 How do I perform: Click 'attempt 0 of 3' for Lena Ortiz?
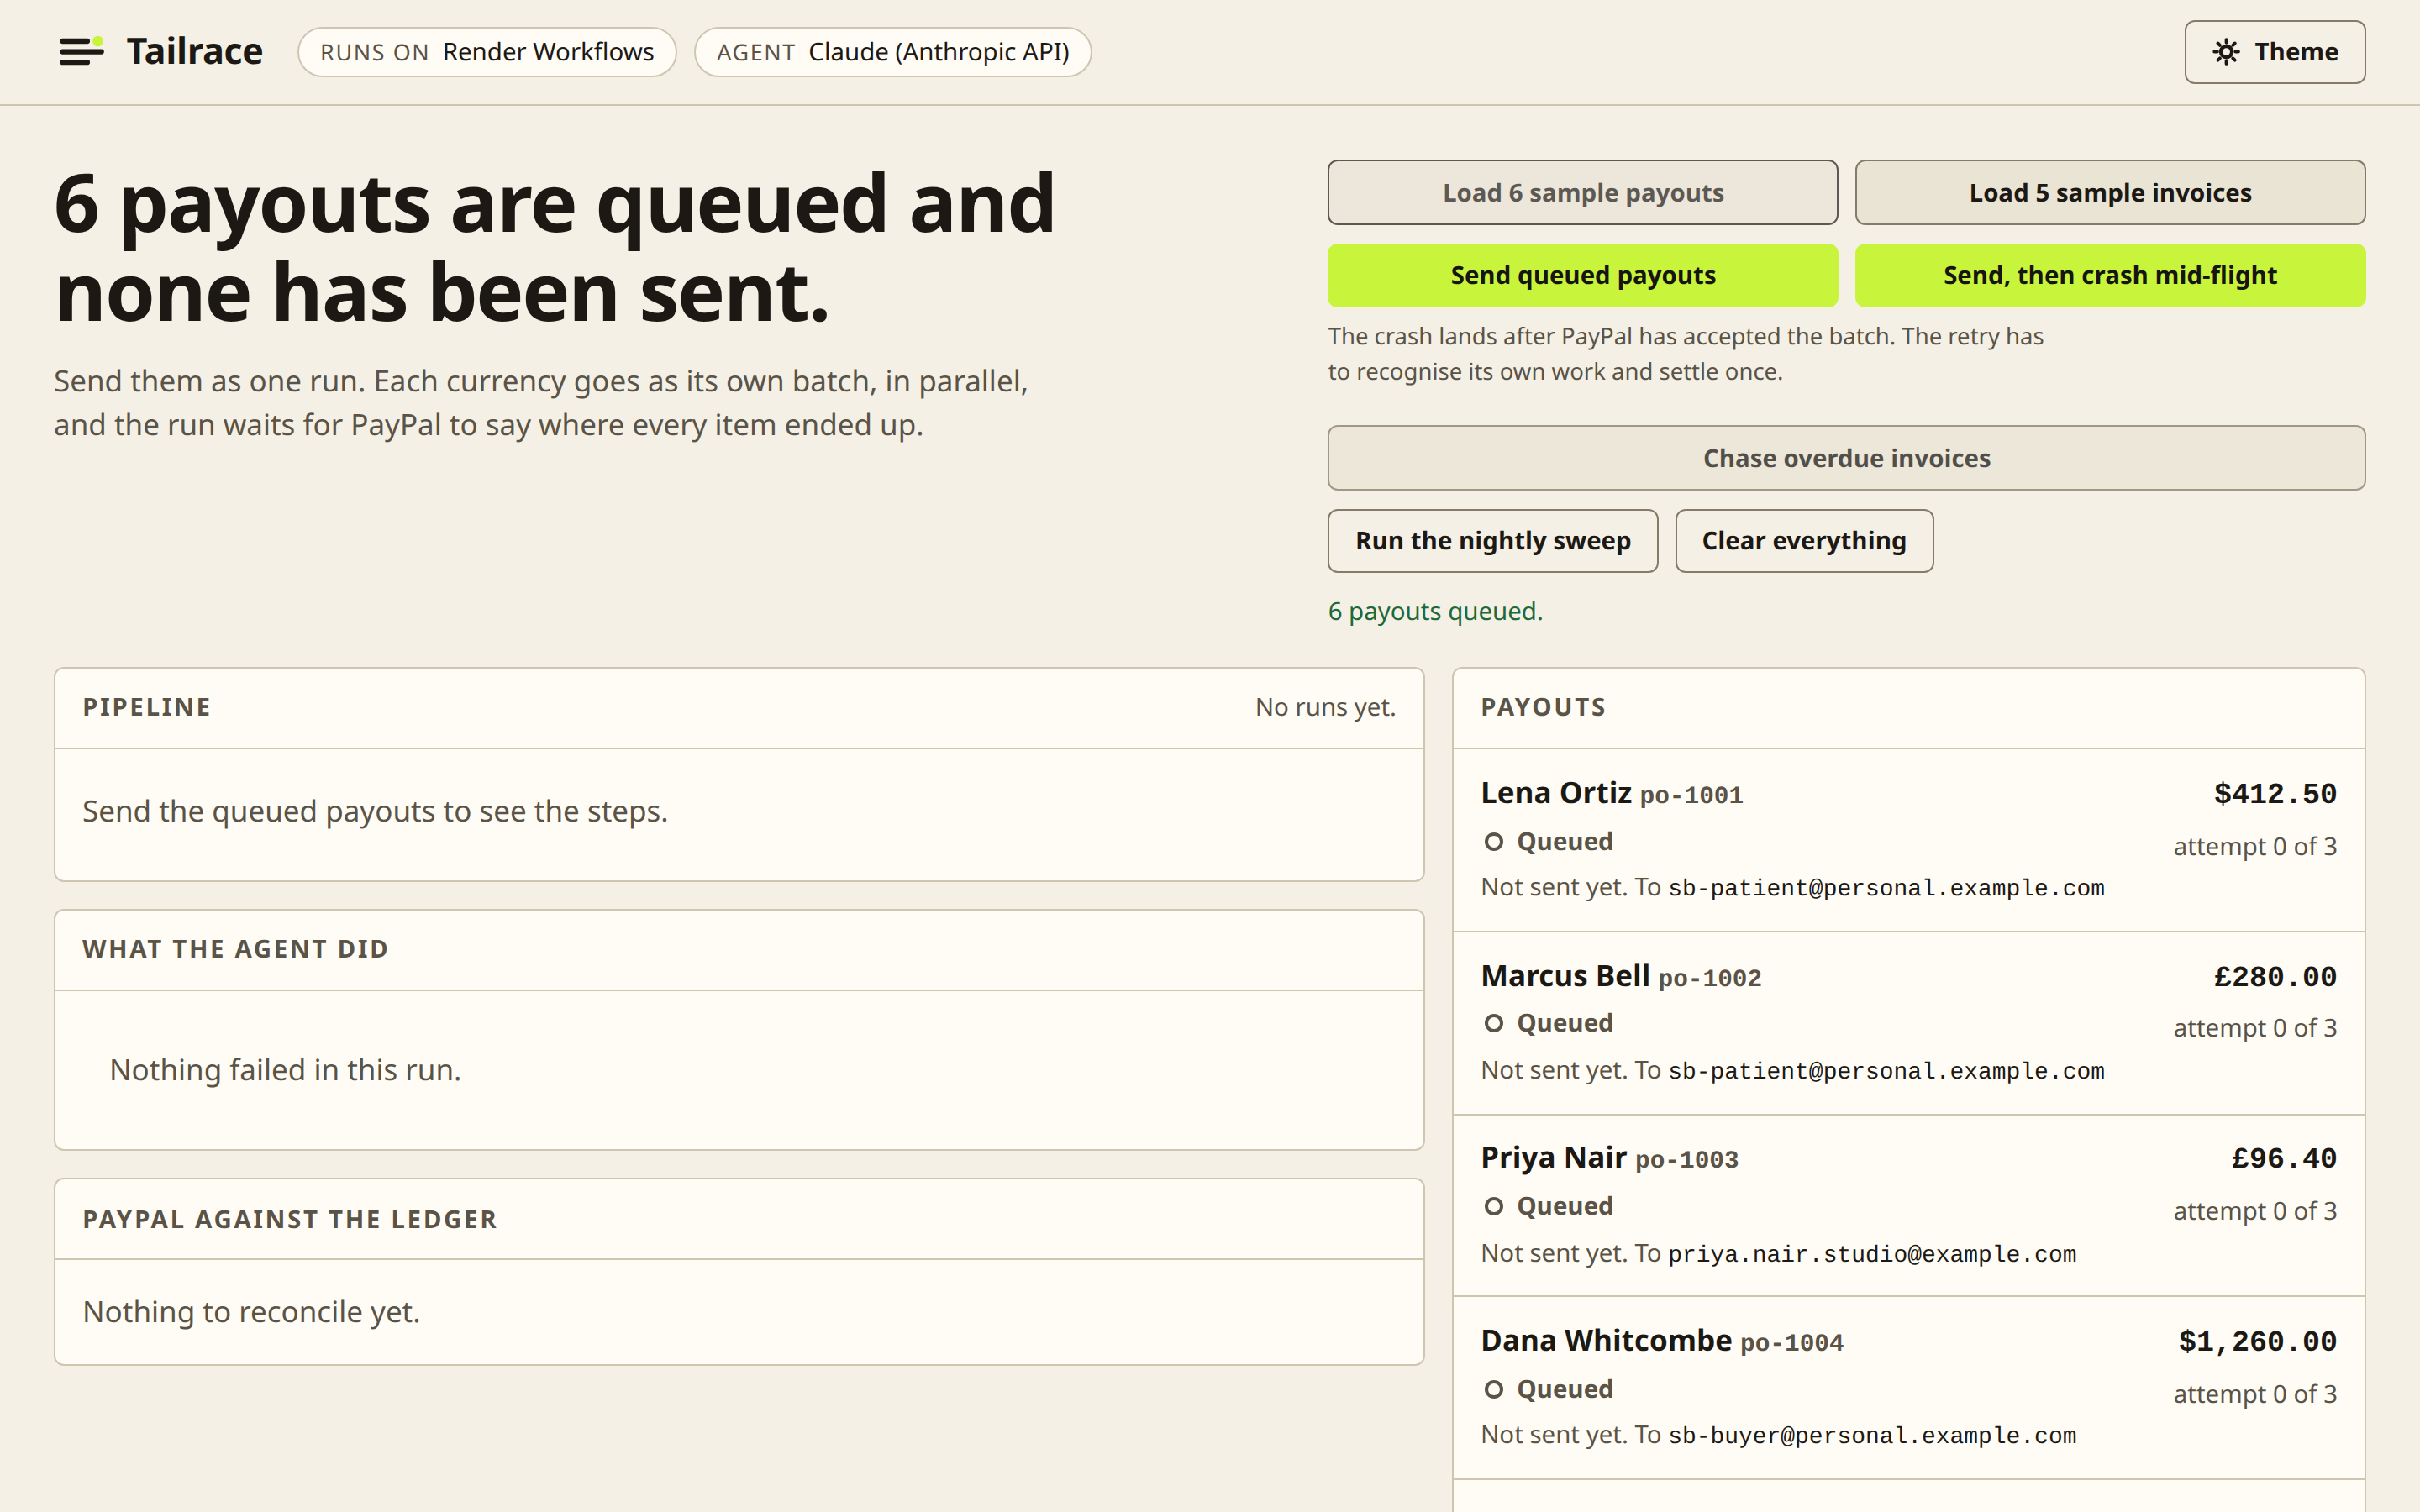[2255, 846]
